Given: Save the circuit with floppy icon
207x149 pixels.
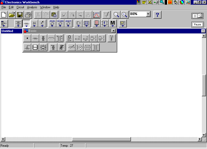Looking at the screenshot, I should pyautogui.click(x=20, y=15).
